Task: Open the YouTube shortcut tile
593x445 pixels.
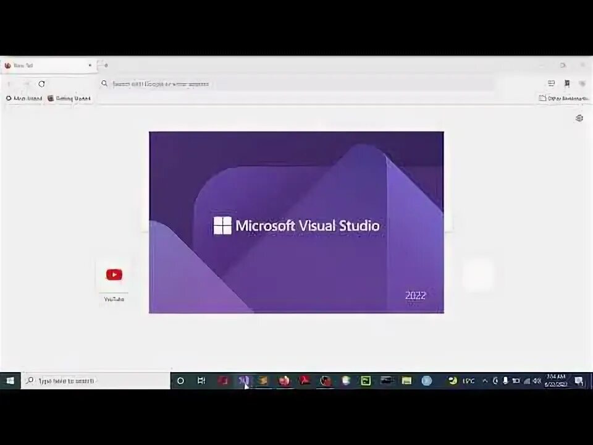Action: pos(114,281)
